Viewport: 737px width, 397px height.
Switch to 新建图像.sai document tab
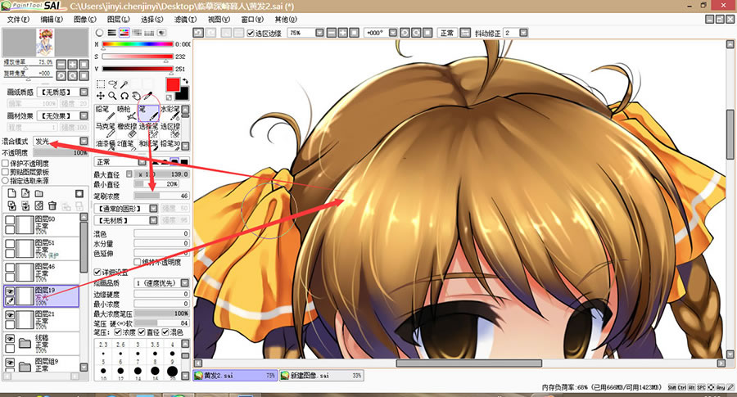[321, 376]
